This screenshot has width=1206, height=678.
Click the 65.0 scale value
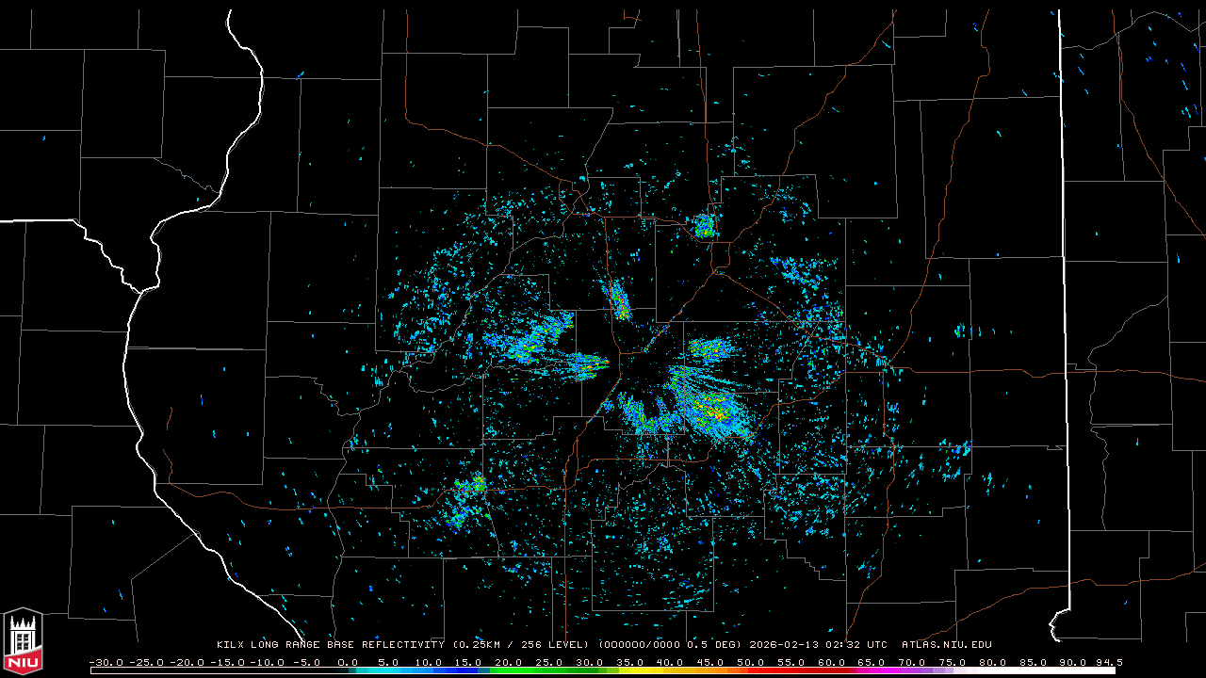pos(872,662)
